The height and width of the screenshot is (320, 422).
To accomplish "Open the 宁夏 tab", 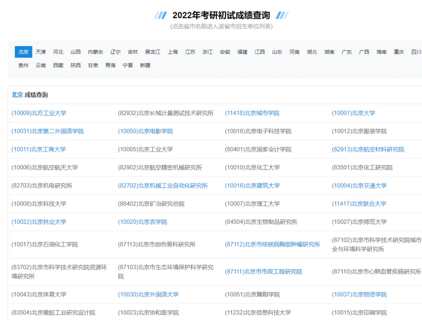I will point(128,65).
